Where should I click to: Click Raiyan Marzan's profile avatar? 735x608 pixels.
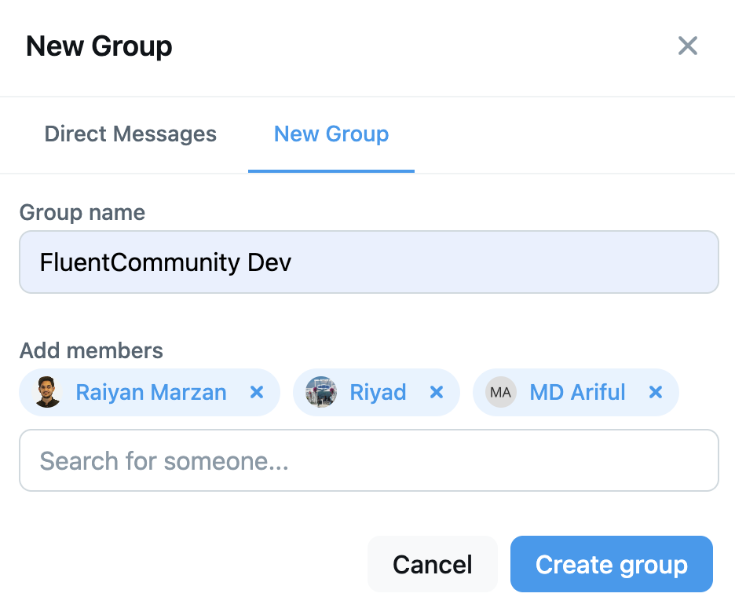pos(48,392)
